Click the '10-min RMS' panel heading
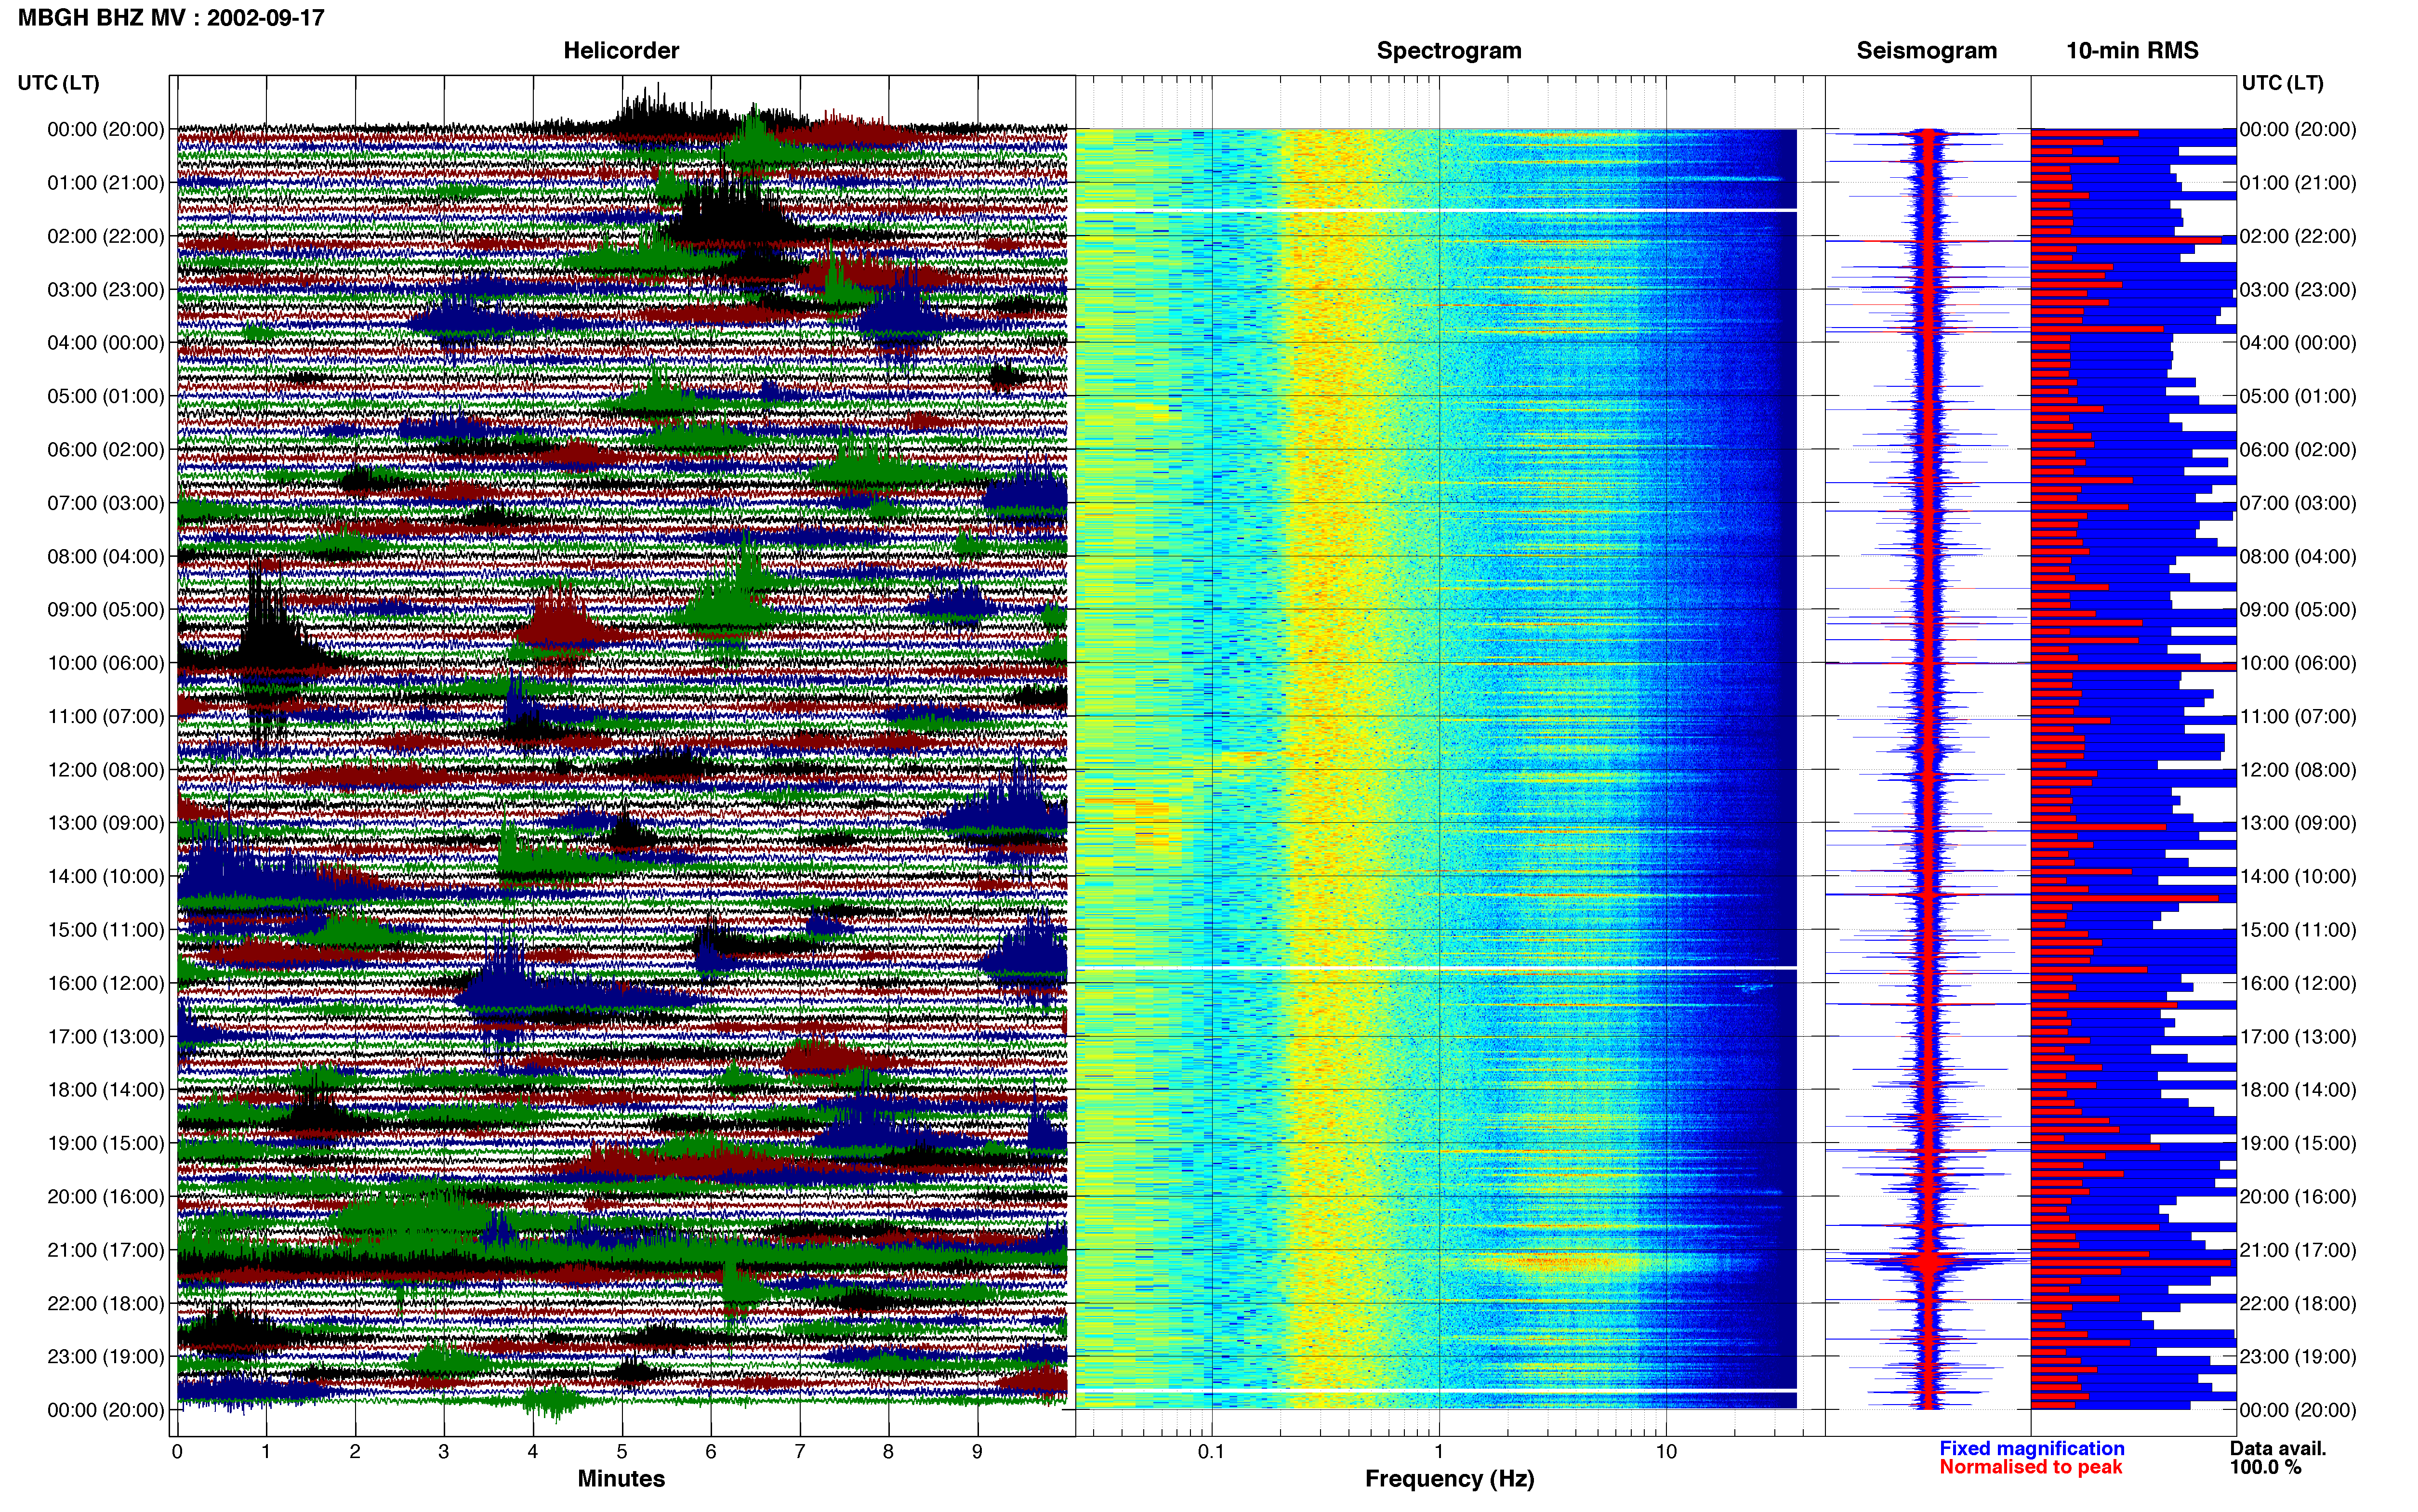The width and height of the screenshot is (2418, 1512). click(2132, 51)
